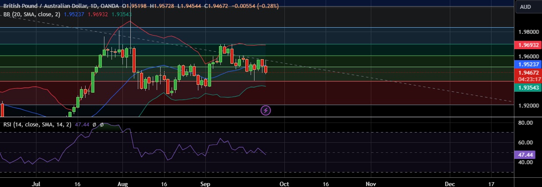Click the high price H1.95728
This screenshot has width=542, height=187.
[x=162, y=6]
